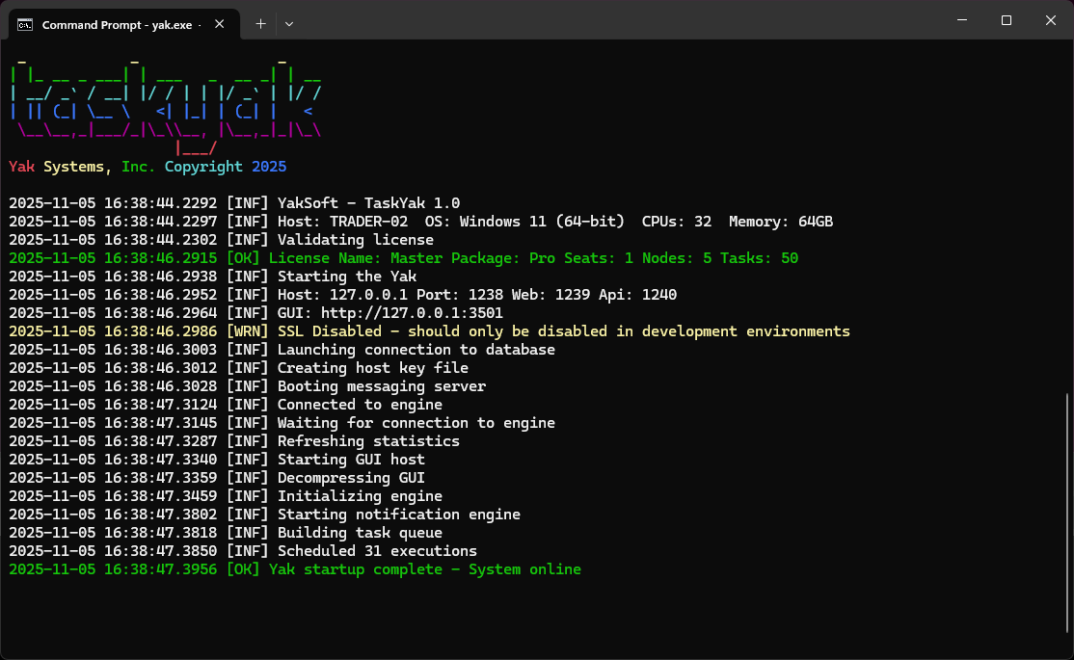Image resolution: width=1074 pixels, height=660 pixels.
Task: Click the Command Prompt tab icon
Action: tap(26, 24)
